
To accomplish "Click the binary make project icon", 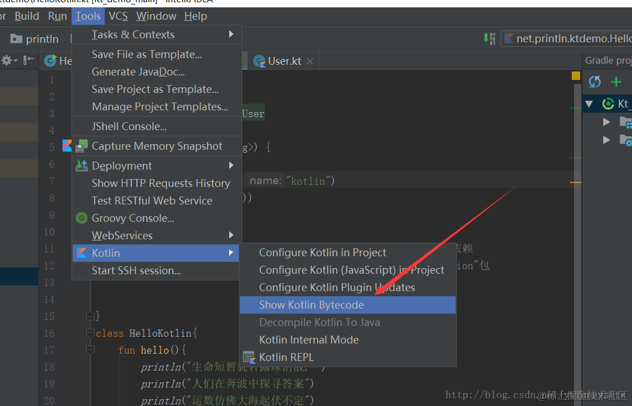I will point(489,39).
